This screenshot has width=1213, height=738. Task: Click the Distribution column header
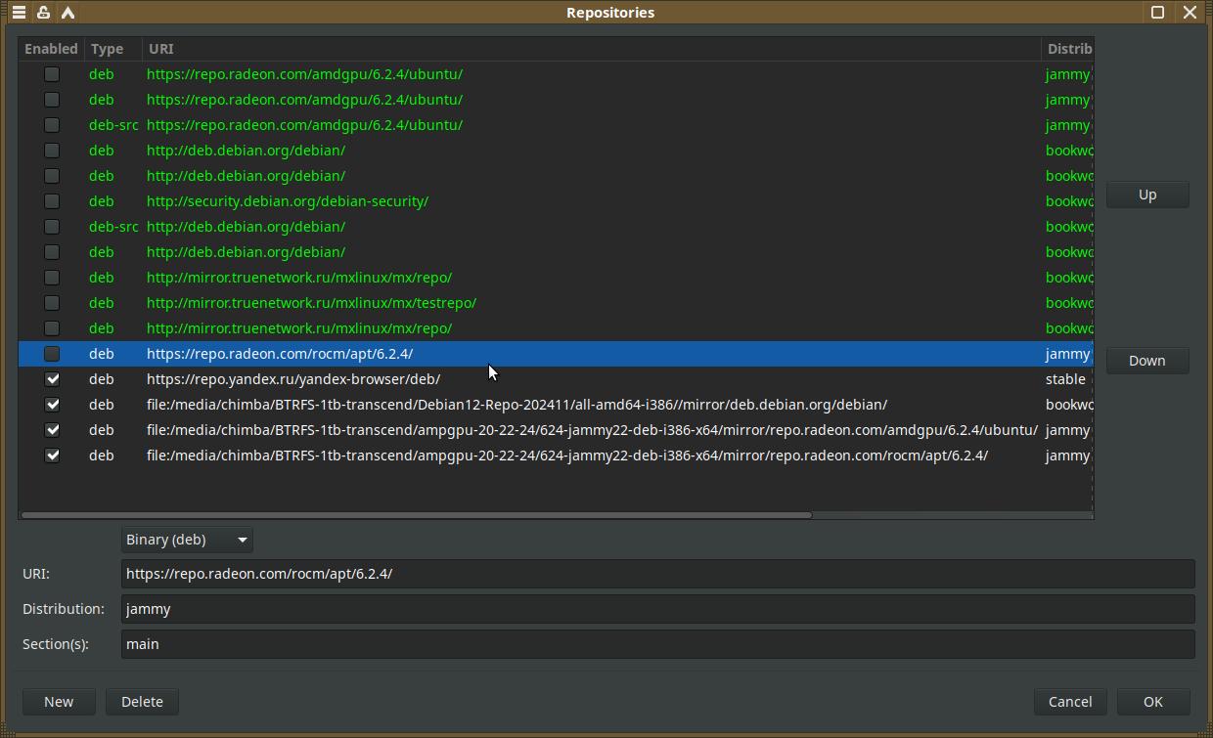[x=1067, y=49]
